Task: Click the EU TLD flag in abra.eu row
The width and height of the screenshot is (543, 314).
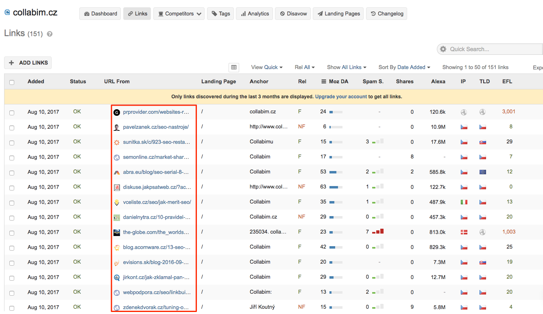Action: tap(483, 172)
